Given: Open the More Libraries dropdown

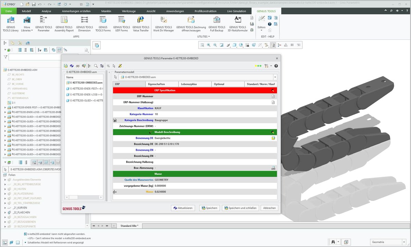Looking at the screenshot, I should click(x=27, y=24).
